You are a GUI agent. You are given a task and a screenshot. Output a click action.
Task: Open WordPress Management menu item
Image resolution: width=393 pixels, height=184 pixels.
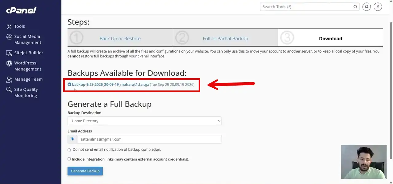28,66
